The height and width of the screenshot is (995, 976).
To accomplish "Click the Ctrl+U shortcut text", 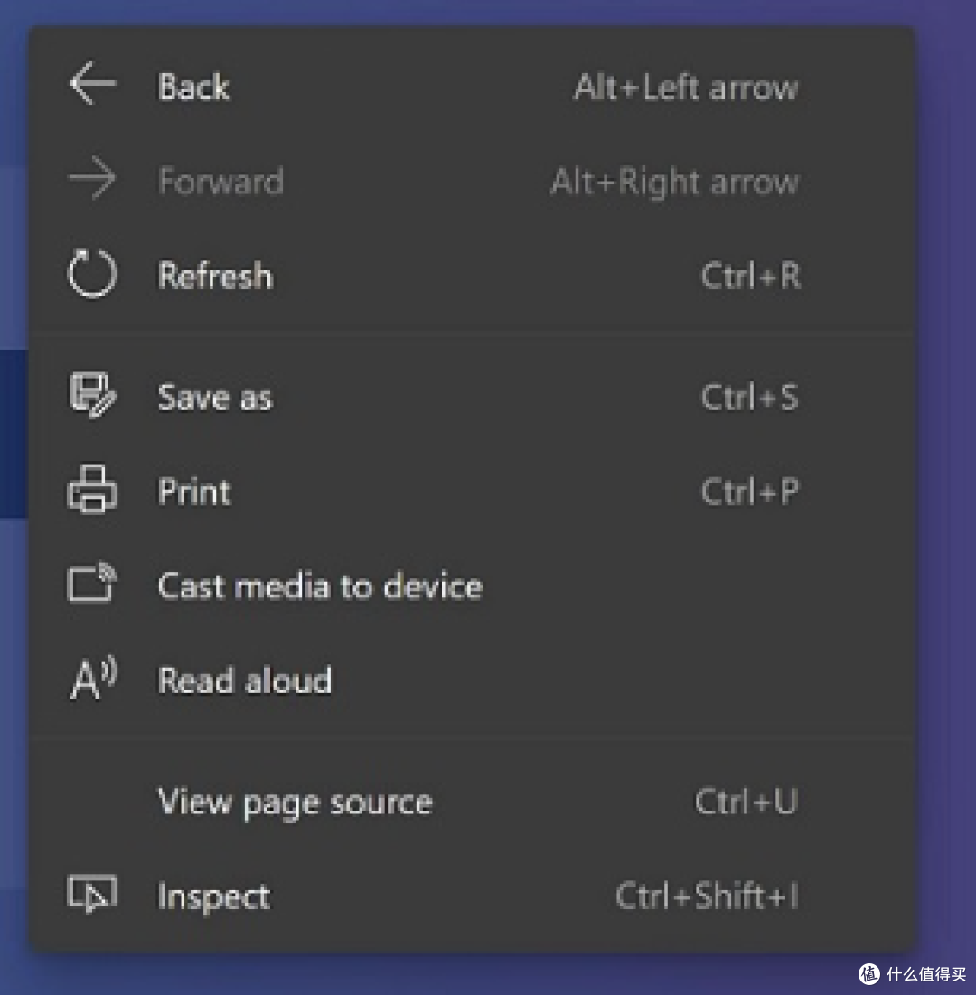I will pyautogui.click(x=746, y=802).
